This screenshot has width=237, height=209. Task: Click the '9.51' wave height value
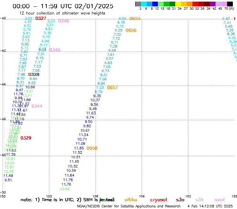pyautogui.click(x=8, y=180)
